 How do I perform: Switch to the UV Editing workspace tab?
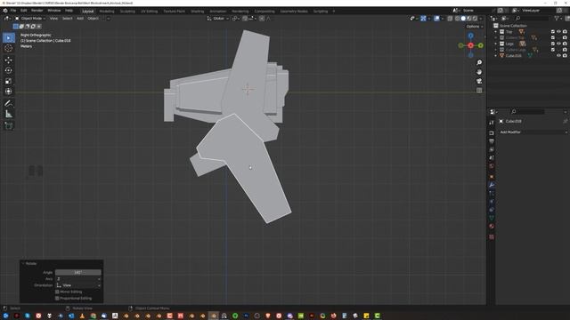coord(149,12)
